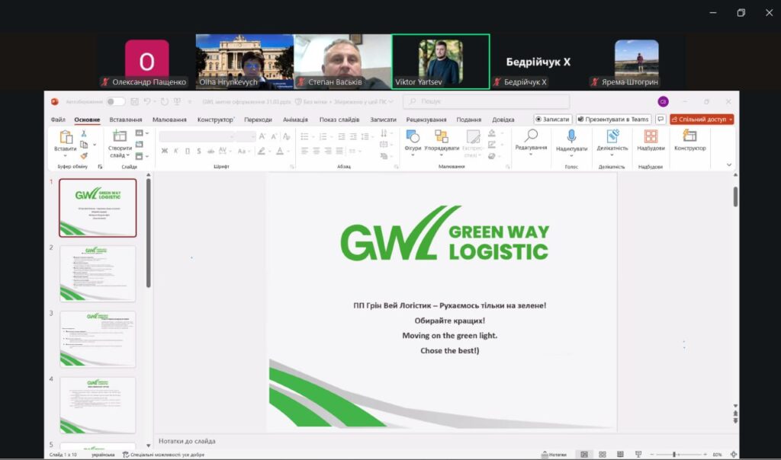Toggle bold (Ж) formatting
This screenshot has width=781, height=460.
[164, 151]
